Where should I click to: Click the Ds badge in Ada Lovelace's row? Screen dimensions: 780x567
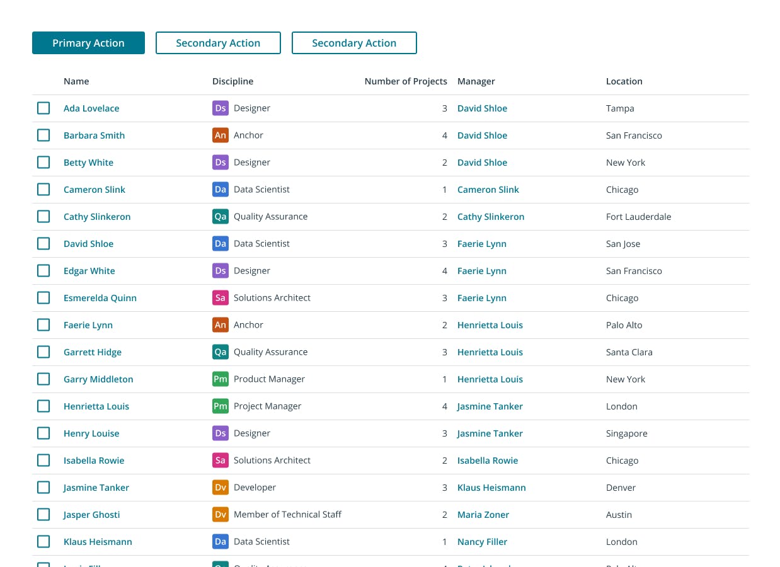point(220,108)
